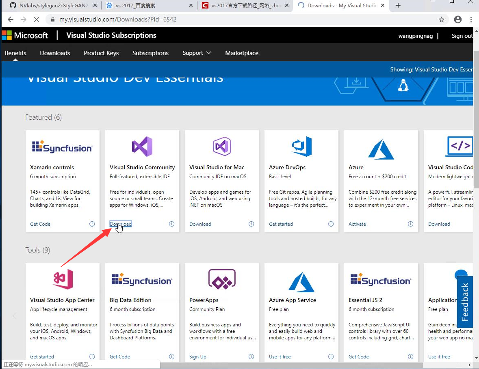Close the NVlabs/stylegan2 tab

95,6
